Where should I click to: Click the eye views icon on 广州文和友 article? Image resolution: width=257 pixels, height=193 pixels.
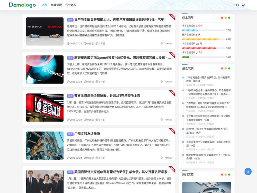click(x=85, y=158)
